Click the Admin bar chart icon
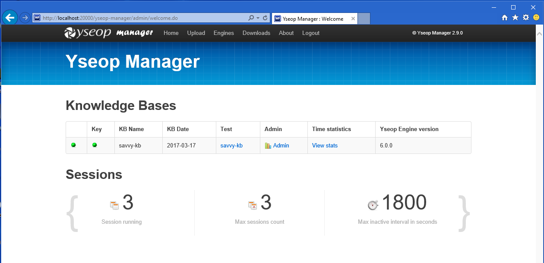The height and width of the screenshot is (263, 544). coord(268,146)
